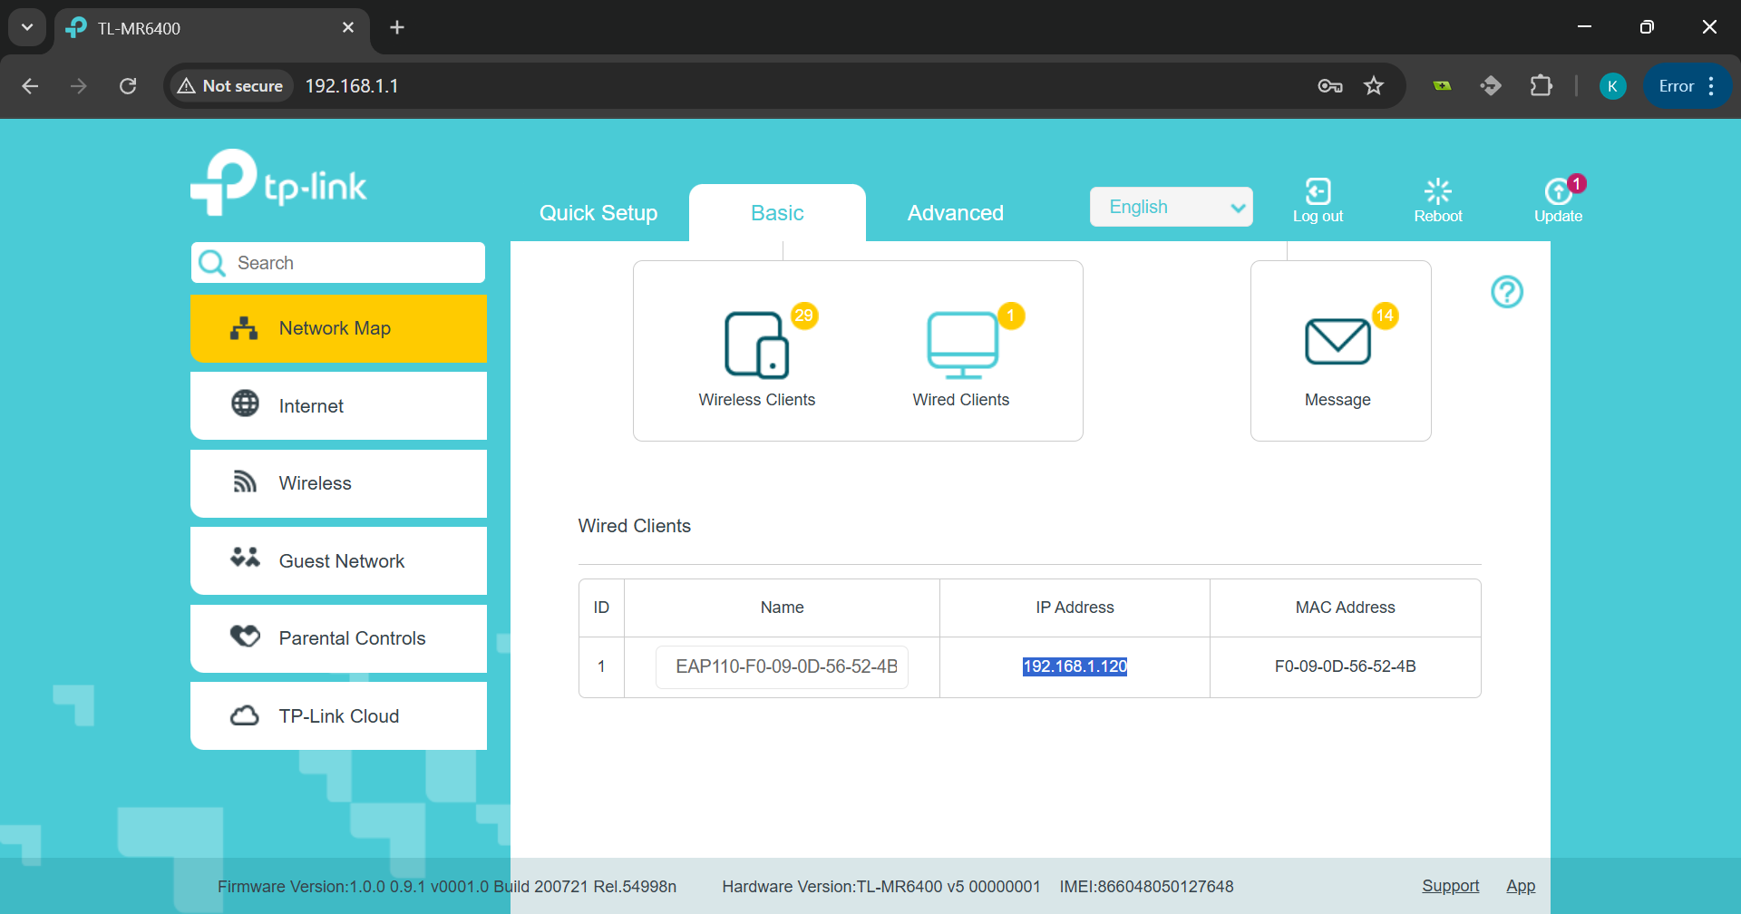
Task: Click the search magnifier icon
Action: pos(212,263)
